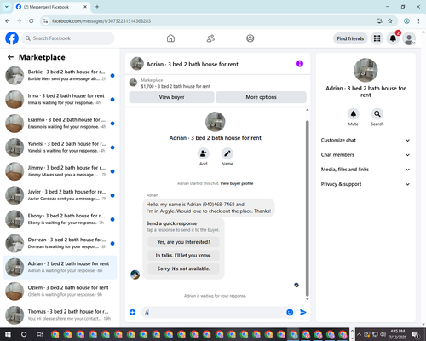
Task: Open Jimmy's conversation in the list
Action: [60, 171]
